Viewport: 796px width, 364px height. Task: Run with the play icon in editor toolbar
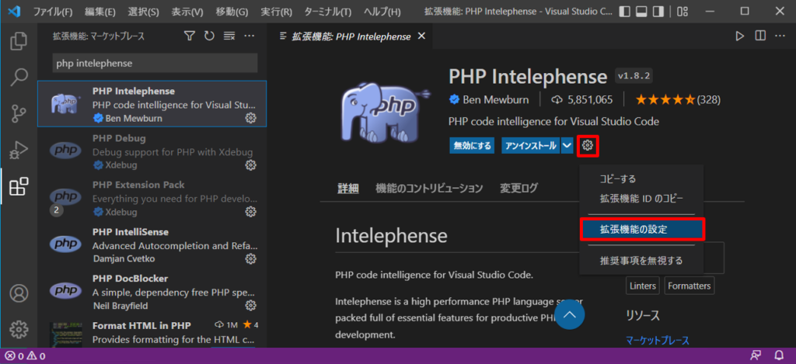(740, 36)
